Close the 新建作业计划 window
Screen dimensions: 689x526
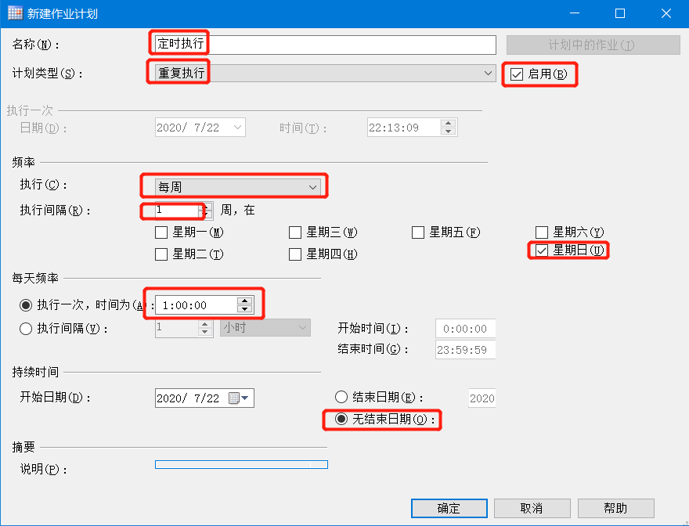point(666,13)
